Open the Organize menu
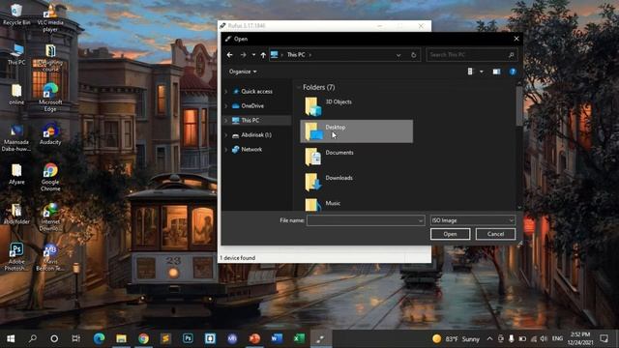The height and width of the screenshot is (348, 619). (243, 72)
